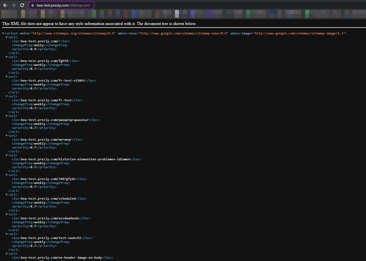
Task: Collapse the url node containing werweqr
Action: click(7, 136)
